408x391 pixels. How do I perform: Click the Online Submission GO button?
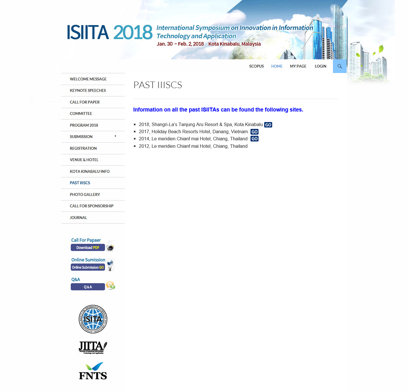(88, 267)
